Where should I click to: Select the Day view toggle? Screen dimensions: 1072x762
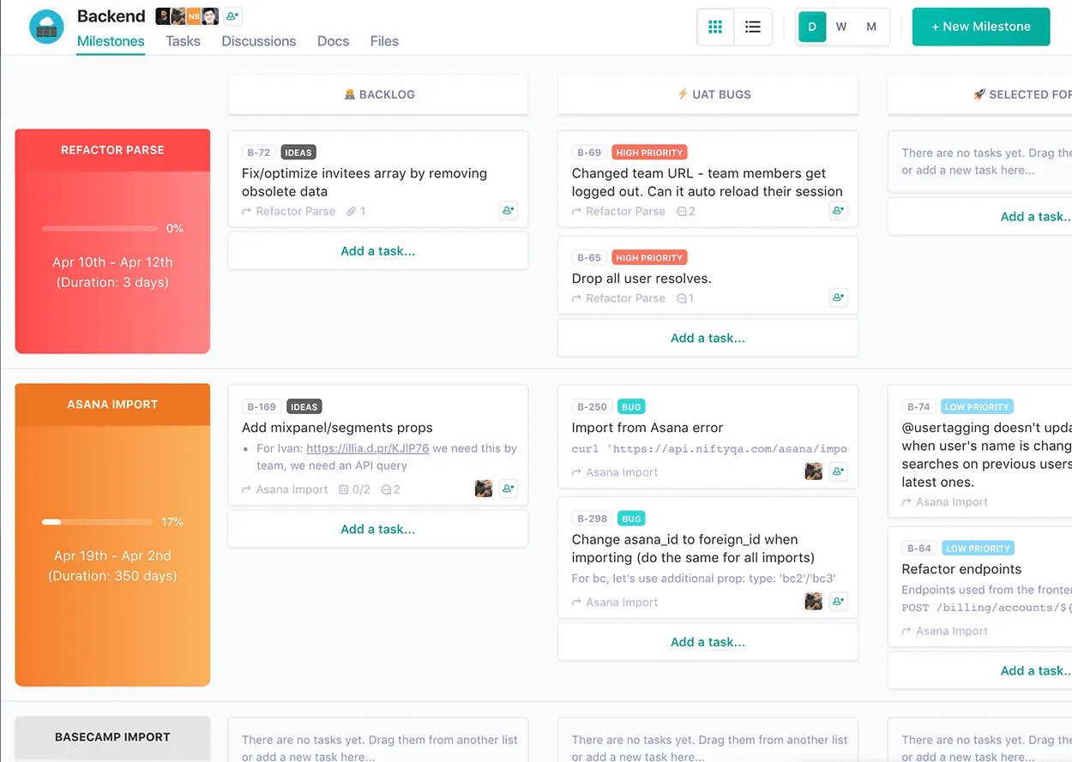pos(811,27)
